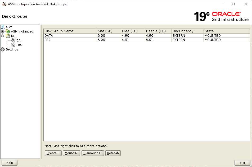The height and width of the screenshot is (167, 252).
Task: Click the X11 application icon in title bar
Action: [4, 4]
